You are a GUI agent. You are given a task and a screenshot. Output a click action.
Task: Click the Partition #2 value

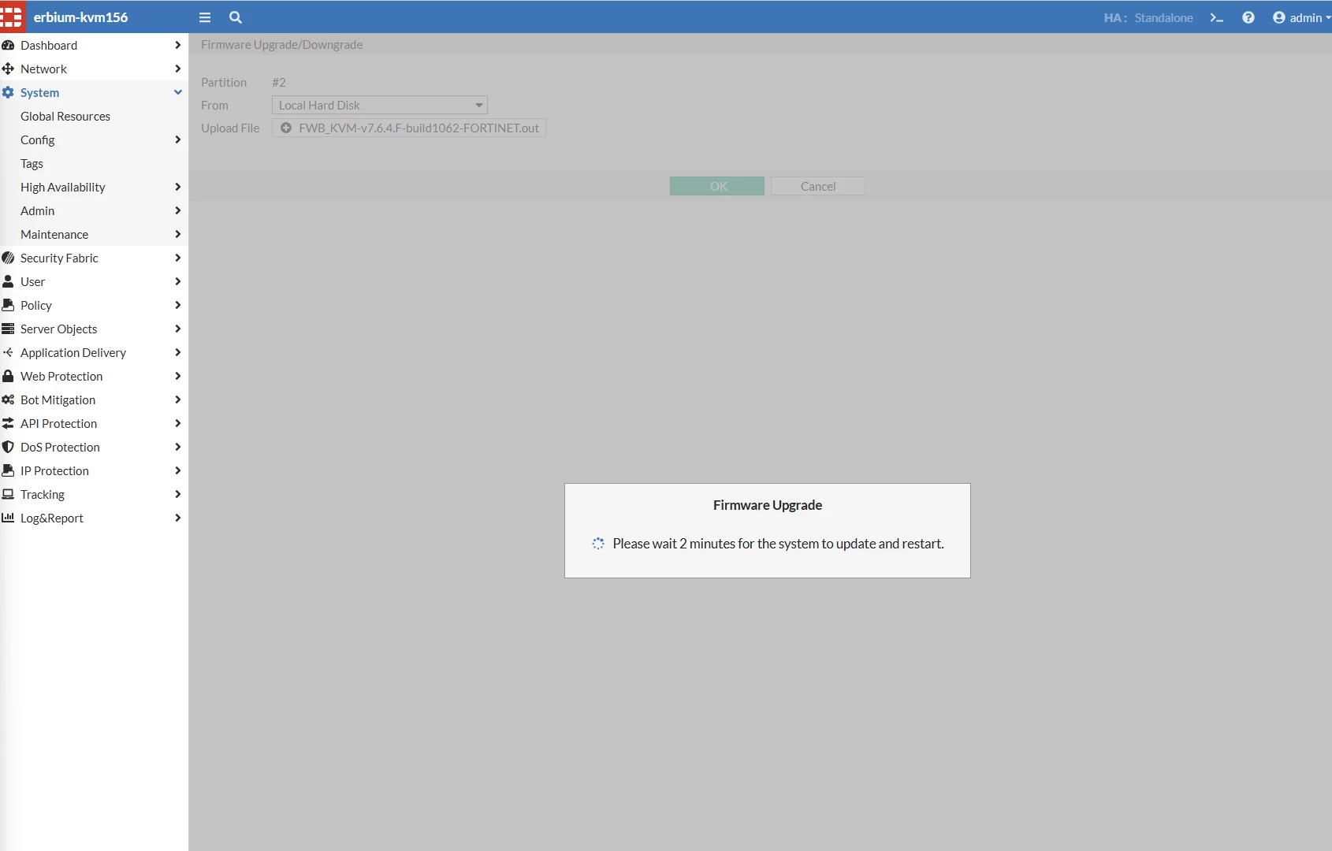point(279,82)
